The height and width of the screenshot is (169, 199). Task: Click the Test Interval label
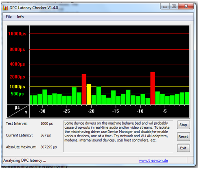tap(17, 123)
